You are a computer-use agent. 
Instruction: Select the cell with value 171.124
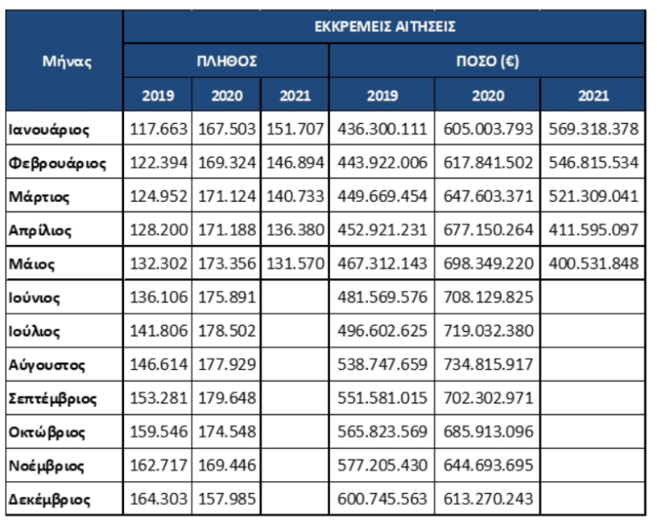227,197
